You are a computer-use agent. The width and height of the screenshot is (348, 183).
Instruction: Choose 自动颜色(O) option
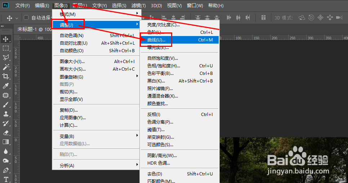pyautogui.click(x=96, y=50)
